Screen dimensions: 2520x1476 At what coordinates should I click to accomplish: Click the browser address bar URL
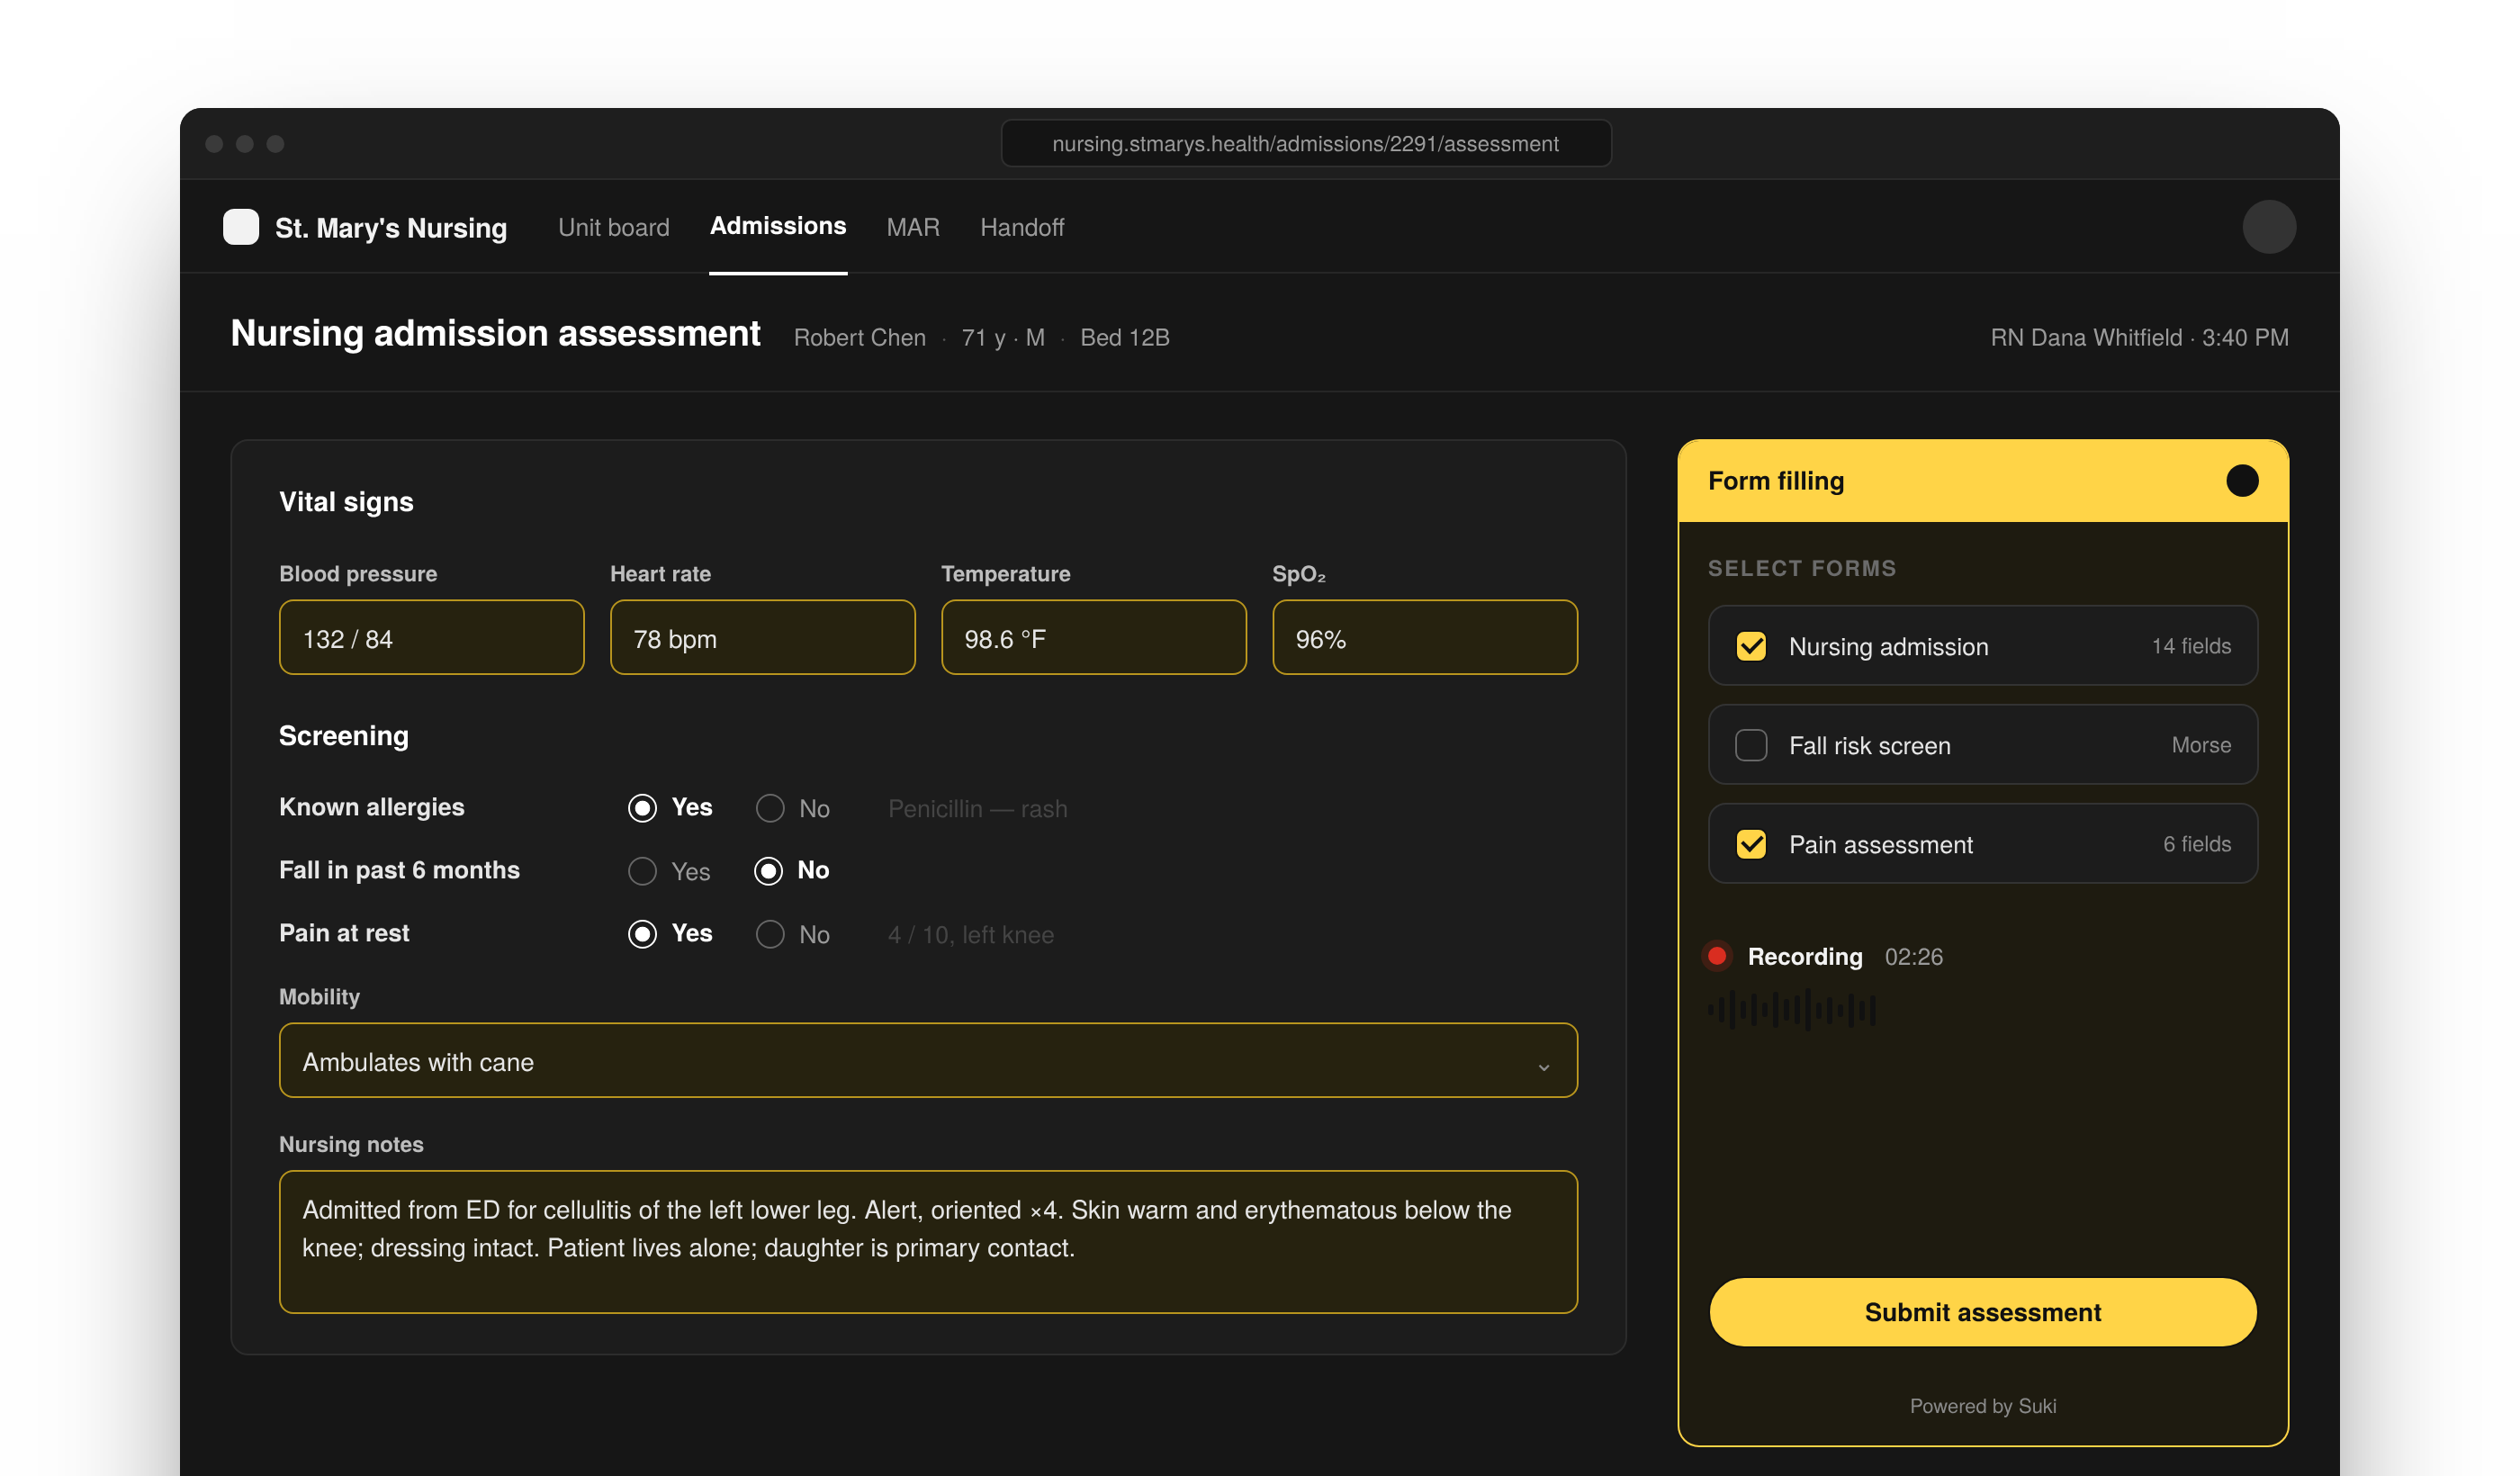pyautogui.click(x=1305, y=143)
